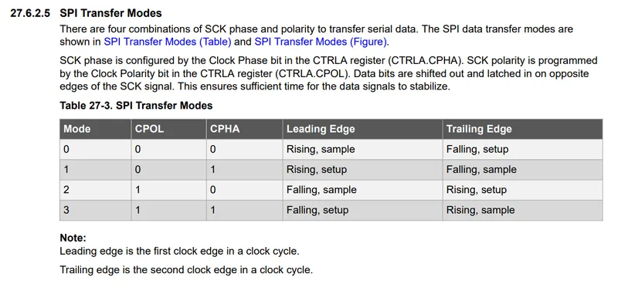Click the Note: label below the table

73,238
